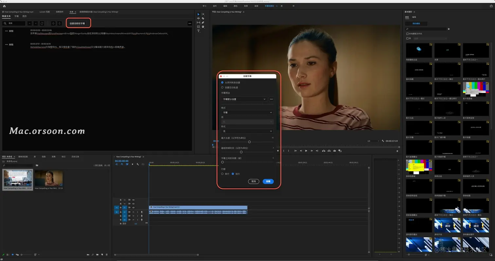Image resolution: width=495 pixels, height=261 pixels.
Task: Click the 最大长度 slider handle
Action: (x=249, y=142)
